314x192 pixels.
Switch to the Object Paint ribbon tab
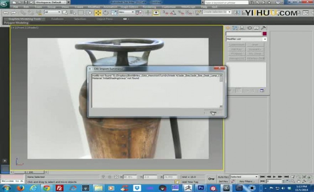(105, 19)
